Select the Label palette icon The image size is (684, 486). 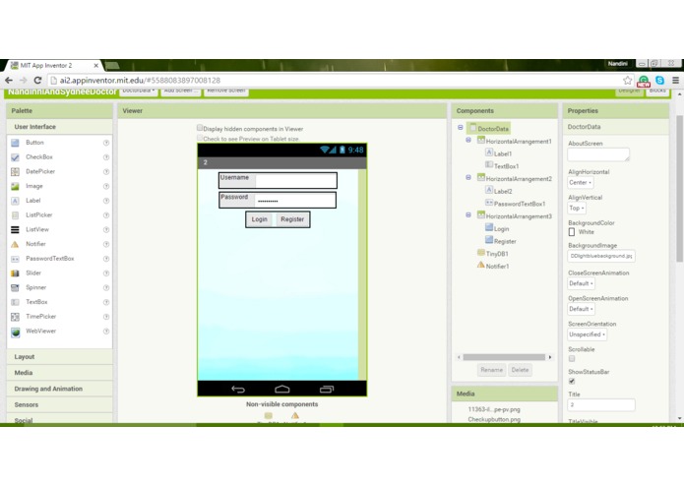(16, 201)
